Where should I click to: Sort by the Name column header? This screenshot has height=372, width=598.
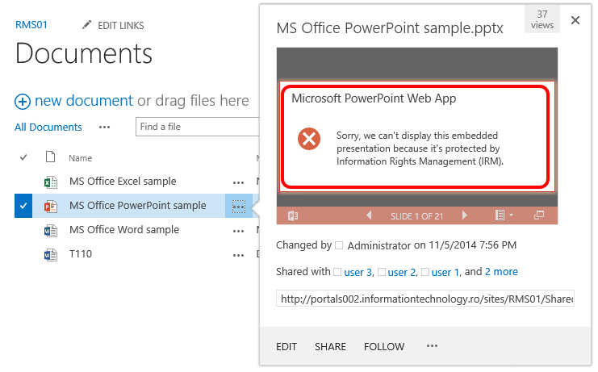[81, 158]
